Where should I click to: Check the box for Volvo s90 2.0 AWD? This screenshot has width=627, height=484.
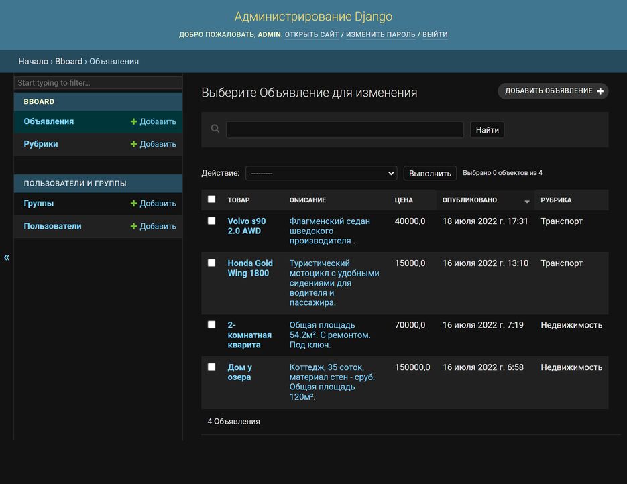pos(212,221)
